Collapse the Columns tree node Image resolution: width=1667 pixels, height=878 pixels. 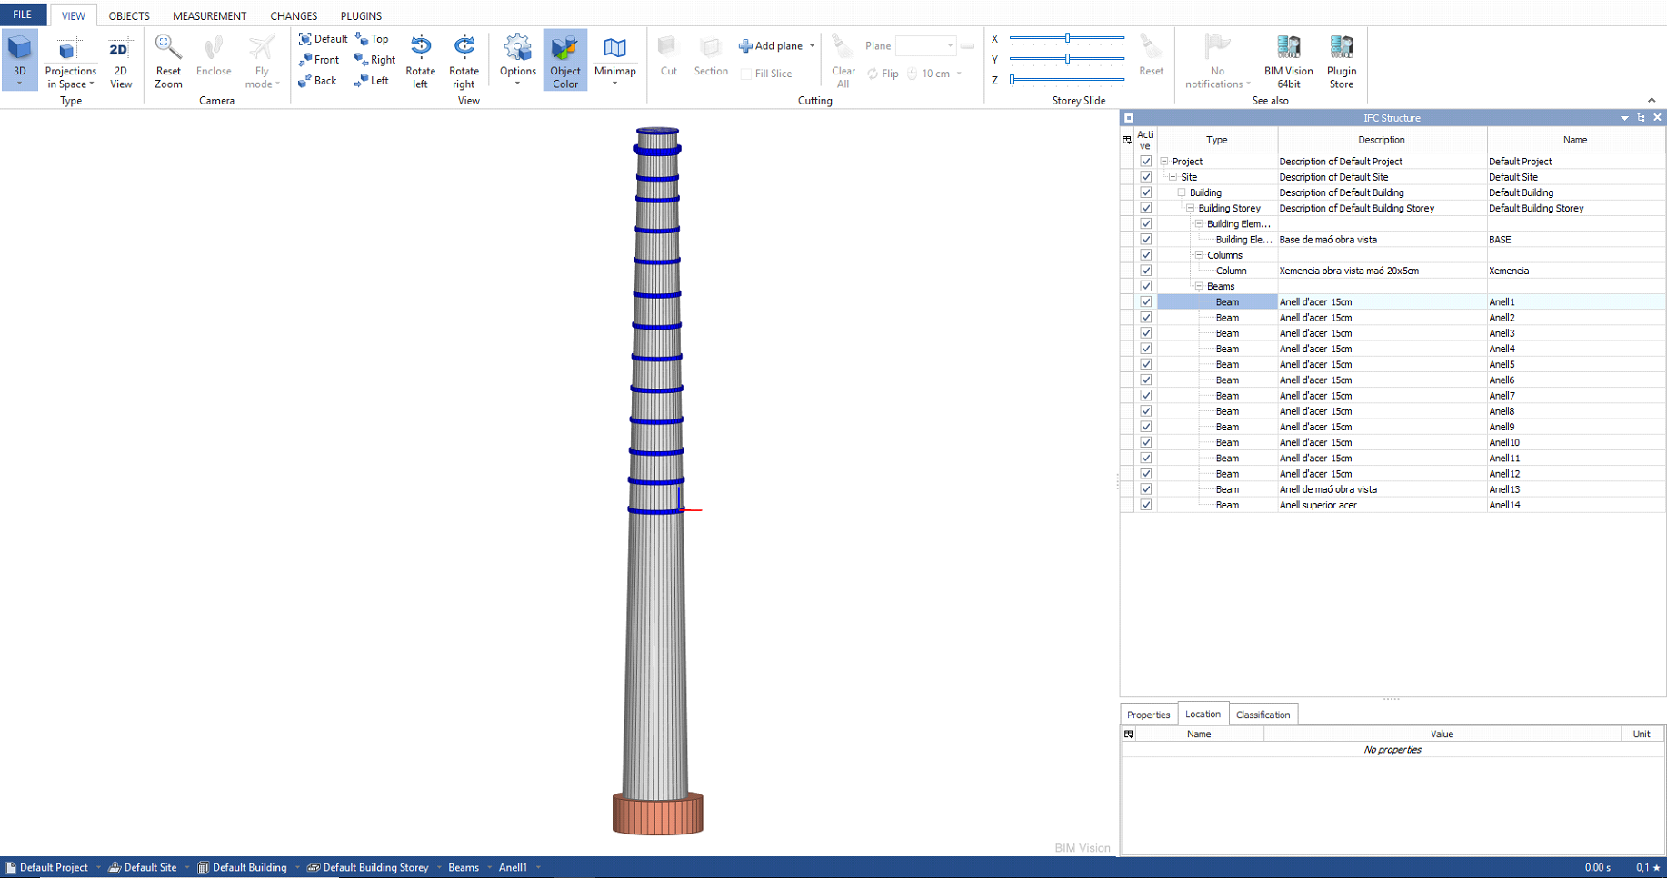1199,255
